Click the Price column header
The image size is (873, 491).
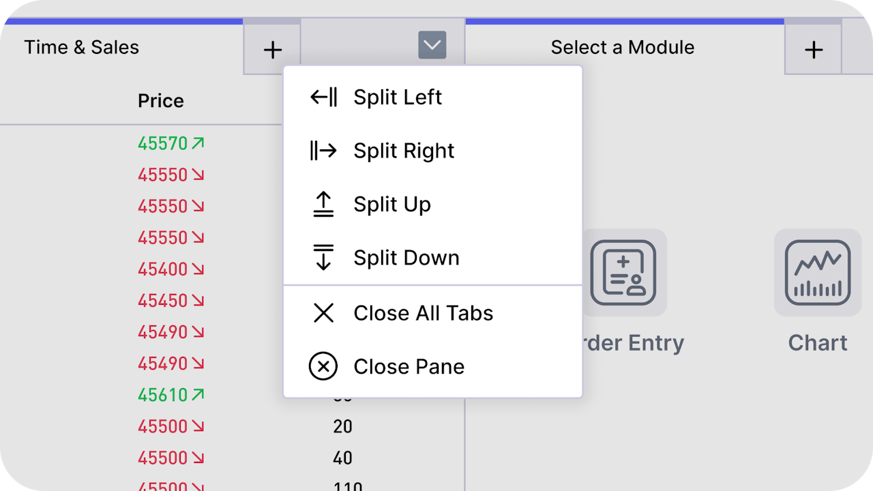[x=160, y=101]
